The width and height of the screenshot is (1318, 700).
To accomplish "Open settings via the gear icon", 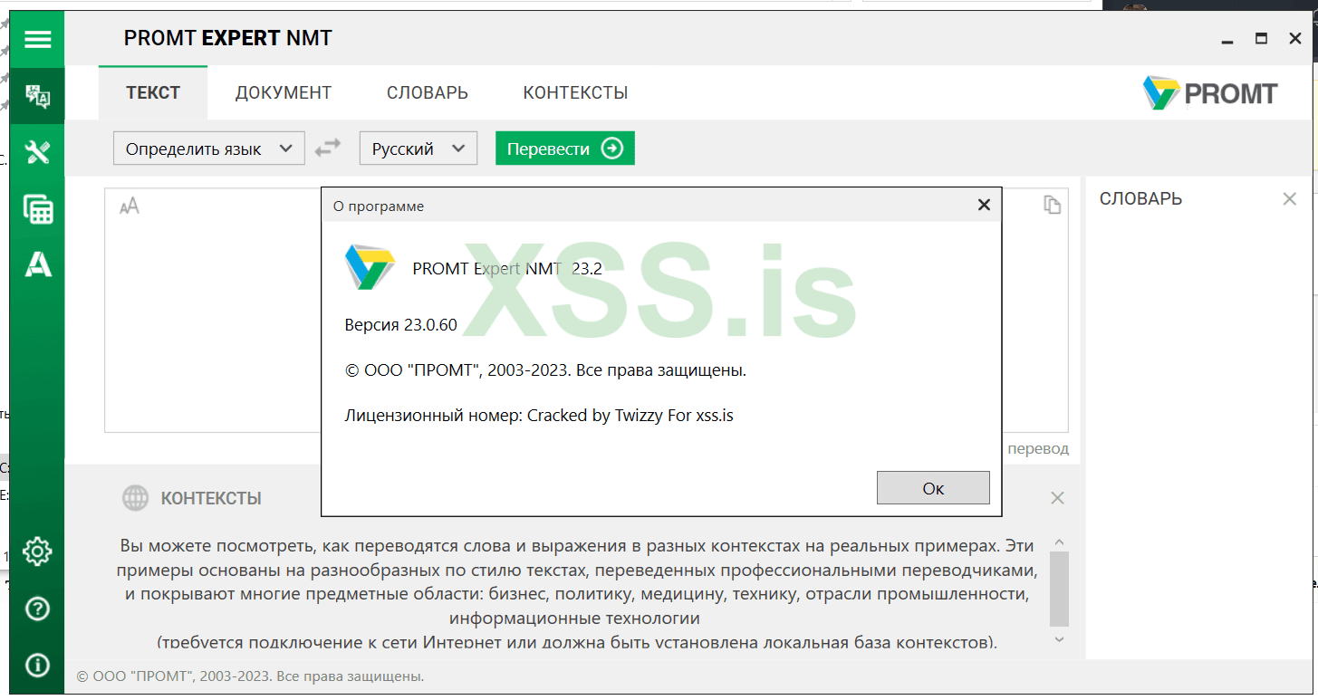I will [x=37, y=551].
